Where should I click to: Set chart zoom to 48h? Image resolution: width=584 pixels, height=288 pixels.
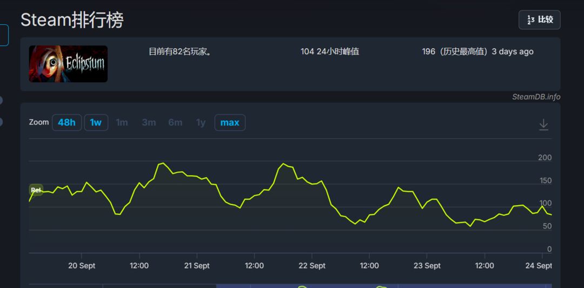[x=67, y=122]
